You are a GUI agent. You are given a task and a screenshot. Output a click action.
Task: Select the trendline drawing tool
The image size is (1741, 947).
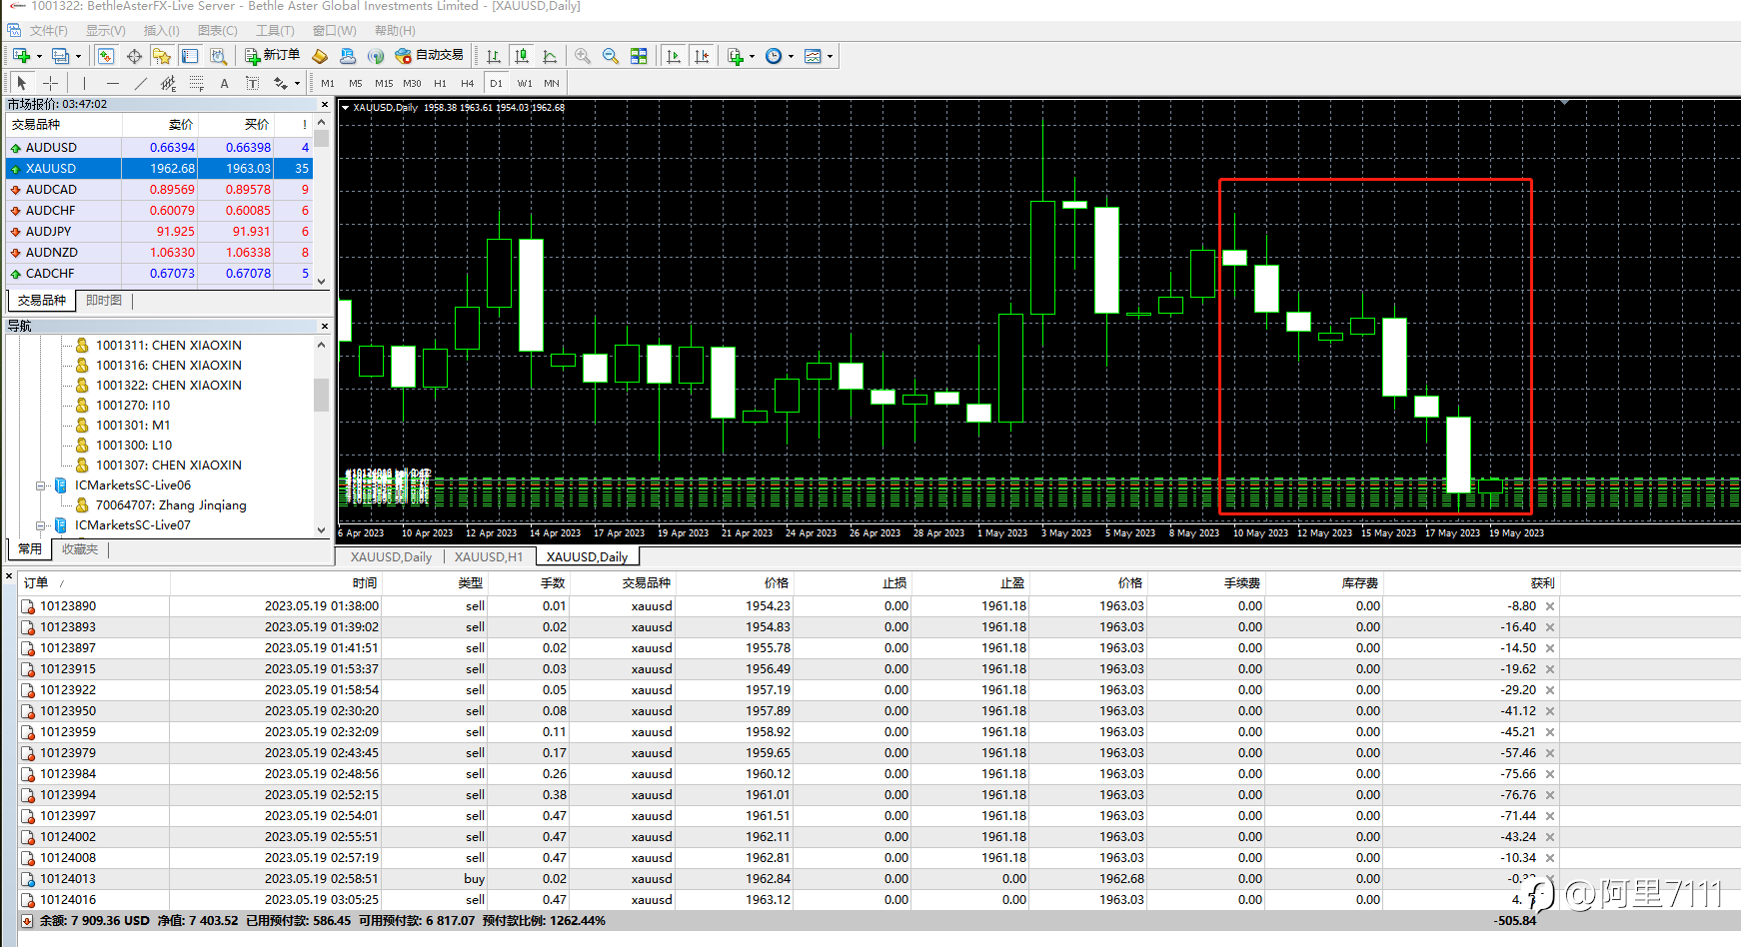pos(140,83)
